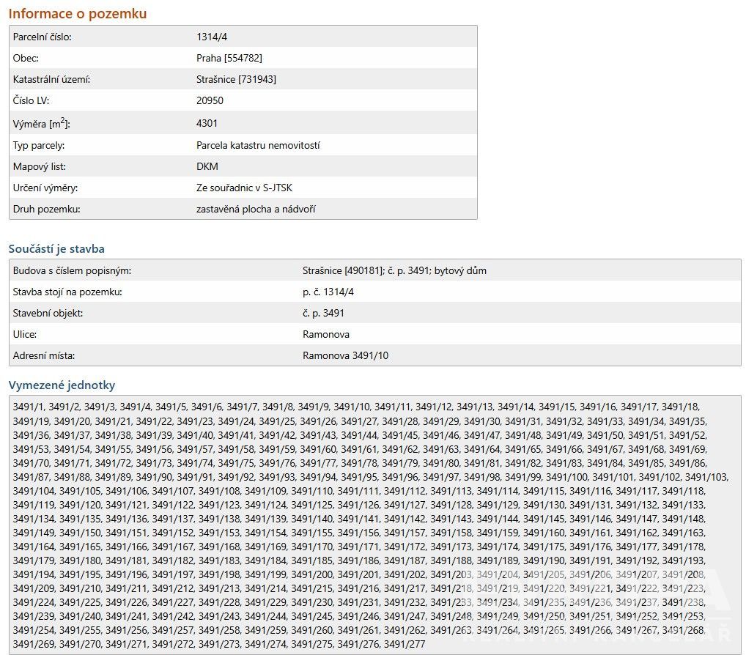Open LV number 20950 link
Viewport: 746px width, 655px height.
210,100
